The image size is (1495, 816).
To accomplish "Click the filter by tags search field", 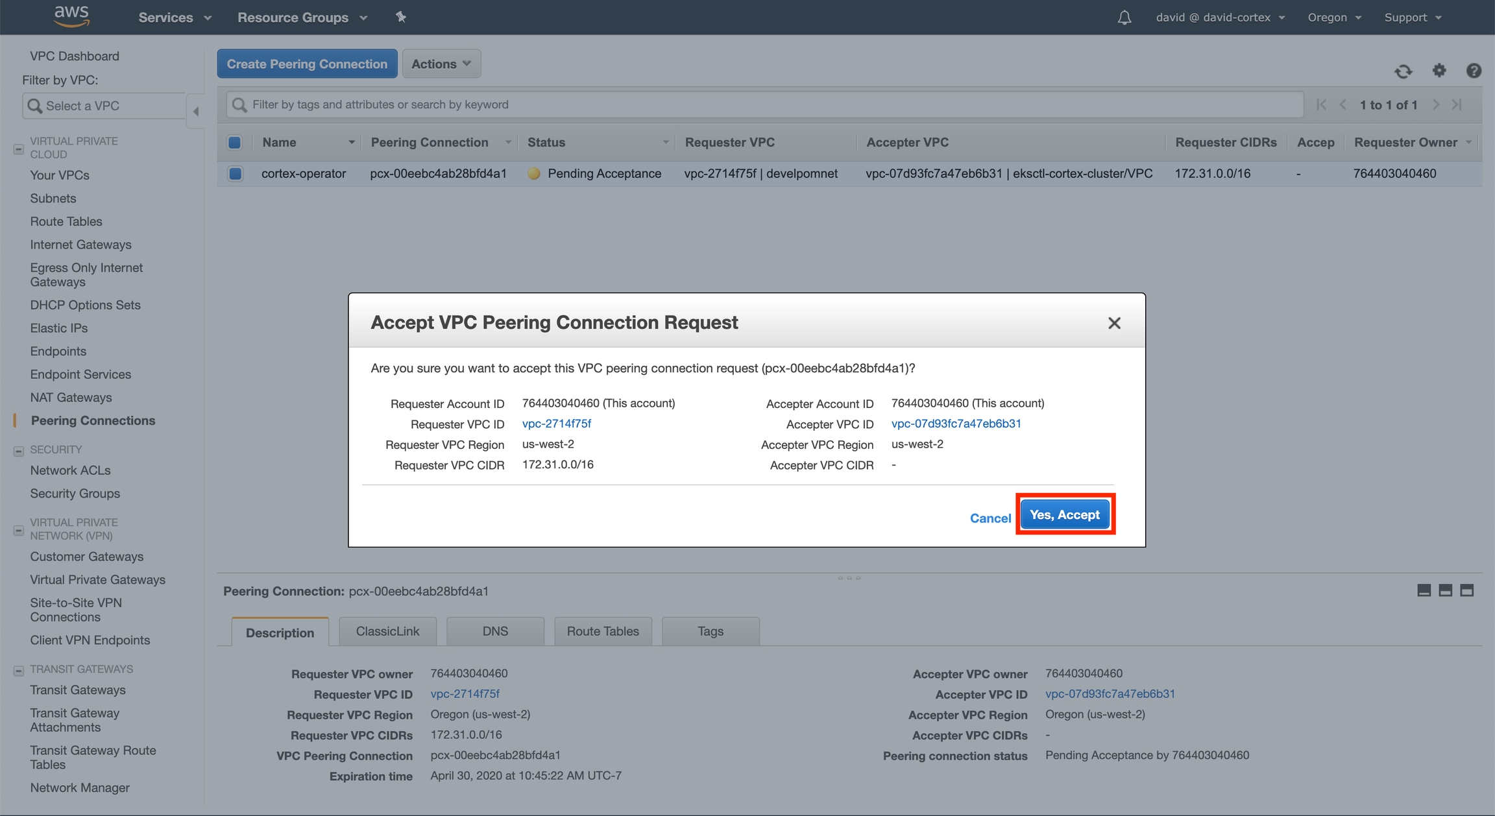I will coord(766,104).
